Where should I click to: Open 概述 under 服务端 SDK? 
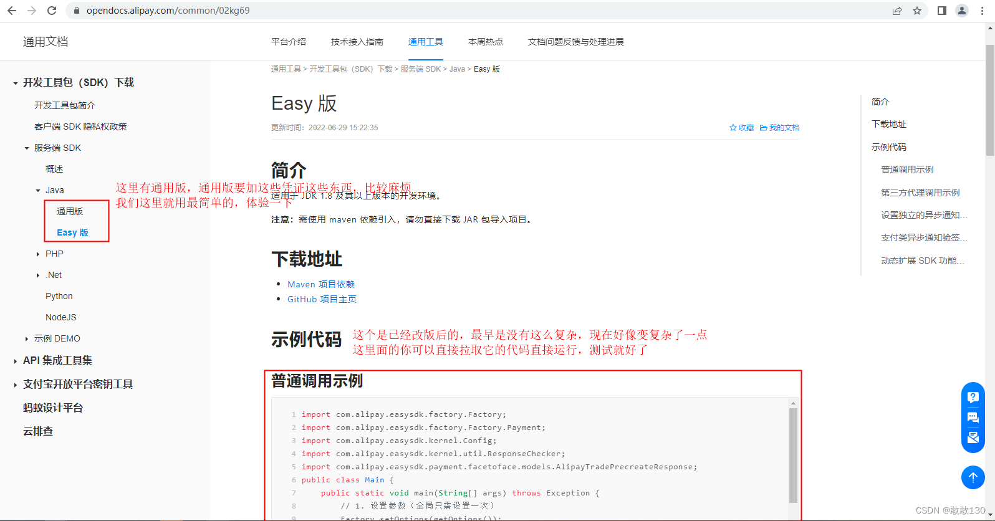point(54,169)
